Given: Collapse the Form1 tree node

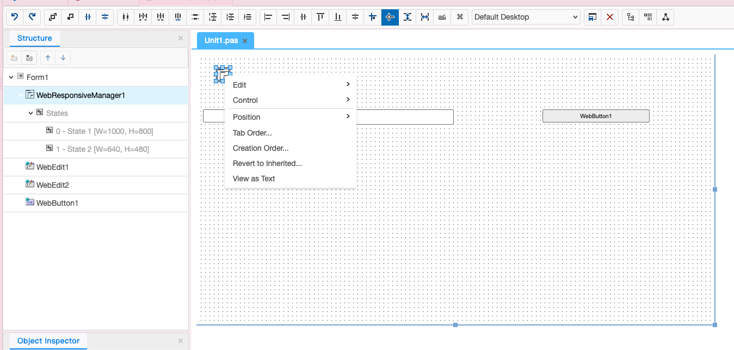Looking at the screenshot, I should point(11,77).
